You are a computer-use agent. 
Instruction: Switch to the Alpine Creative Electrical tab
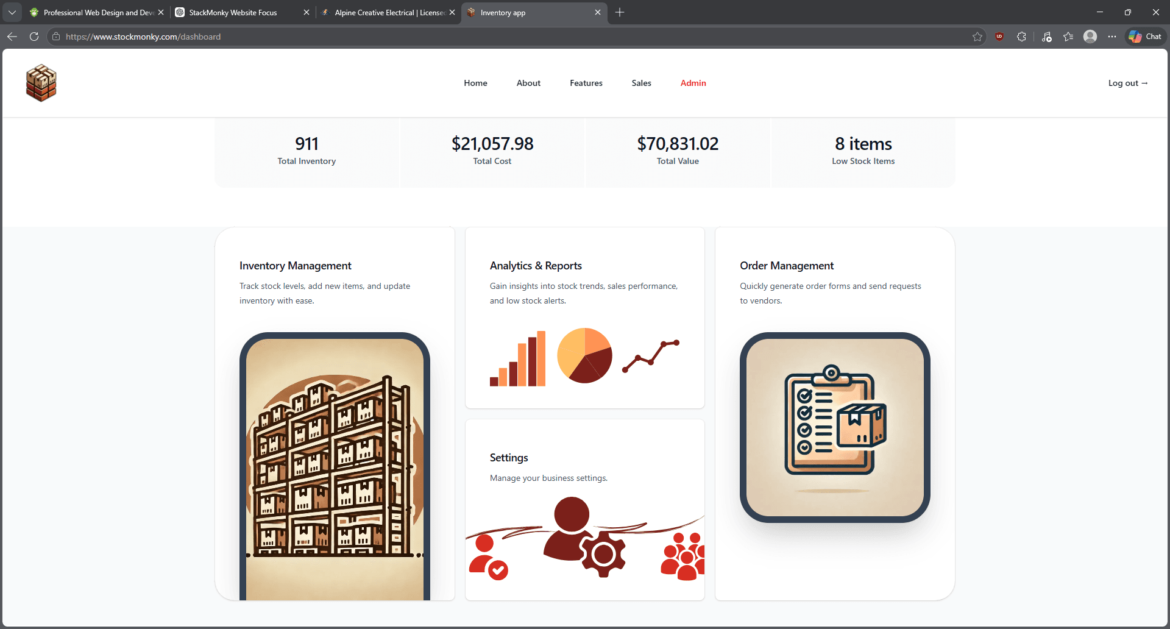(x=389, y=12)
